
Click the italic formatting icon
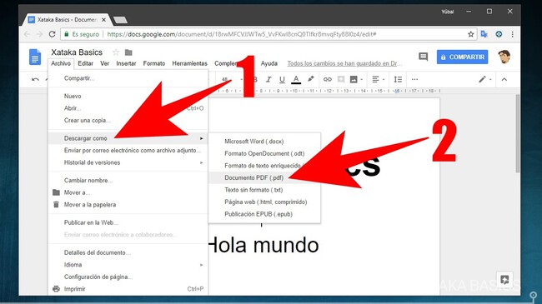[x=268, y=79]
